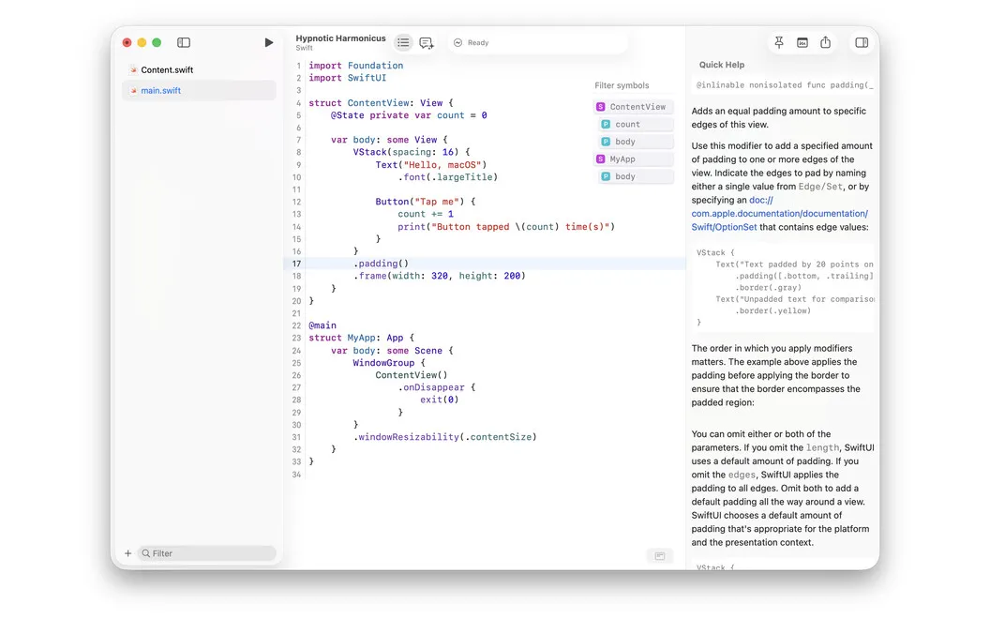The width and height of the screenshot is (990, 619).
Task: Toggle the symbol list panel
Action: tap(403, 42)
